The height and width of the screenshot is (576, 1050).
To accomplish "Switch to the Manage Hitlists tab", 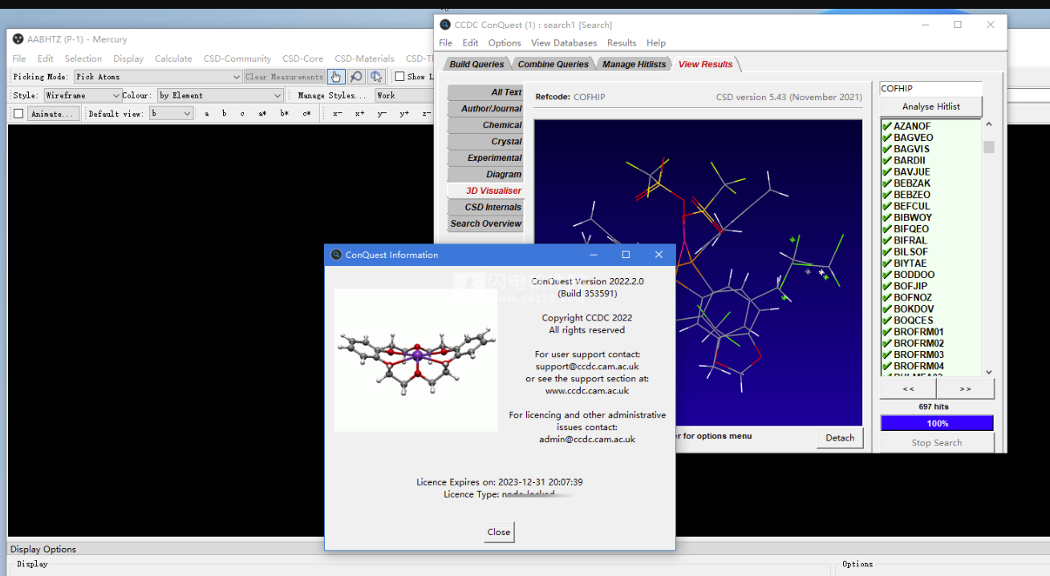I will pos(634,64).
